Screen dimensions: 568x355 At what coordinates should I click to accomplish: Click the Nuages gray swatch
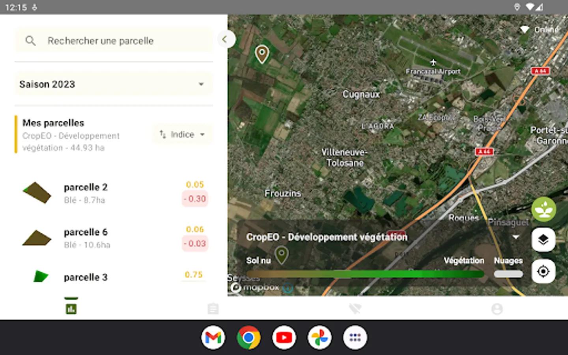(x=508, y=274)
